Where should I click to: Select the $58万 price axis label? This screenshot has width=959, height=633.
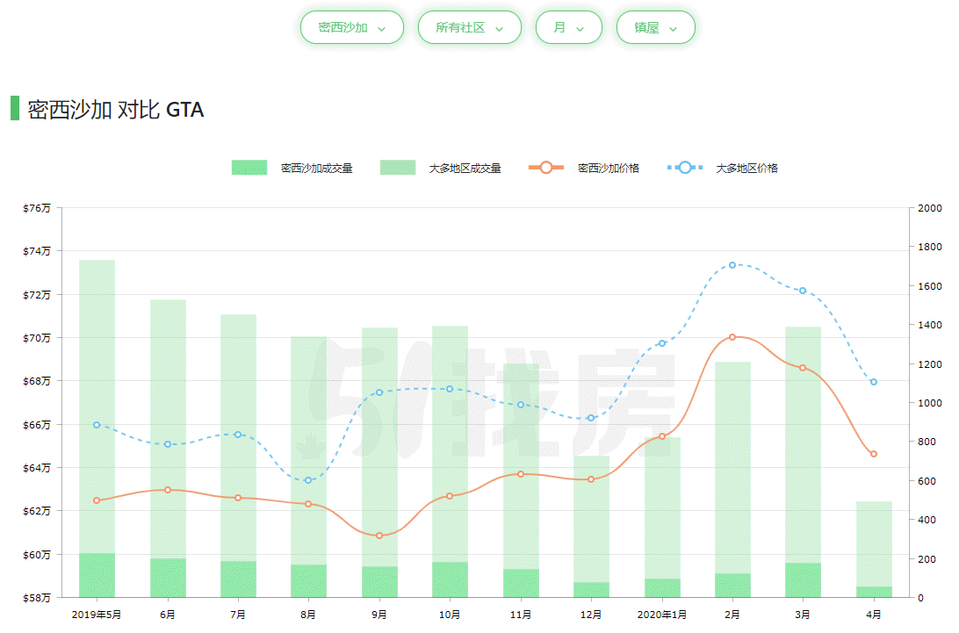click(x=37, y=598)
